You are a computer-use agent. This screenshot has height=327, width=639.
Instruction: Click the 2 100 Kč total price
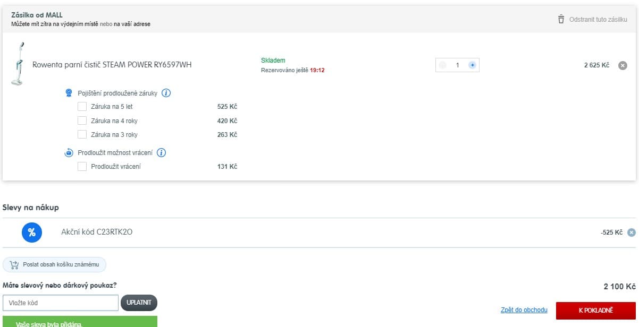click(619, 287)
